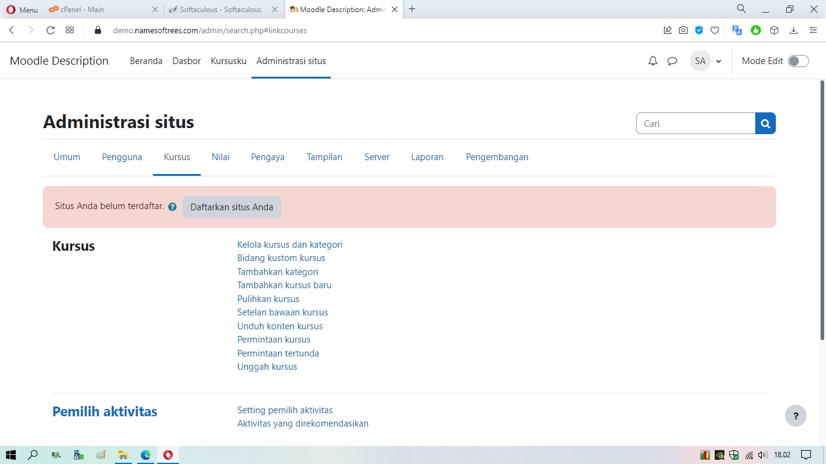Viewport: 826px width, 464px height.
Task: Open Microsoft Edge from the taskbar
Action: pyautogui.click(x=146, y=455)
